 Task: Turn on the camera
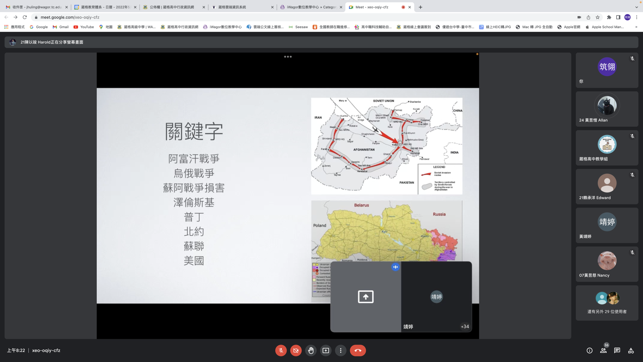click(x=296, y=350)
